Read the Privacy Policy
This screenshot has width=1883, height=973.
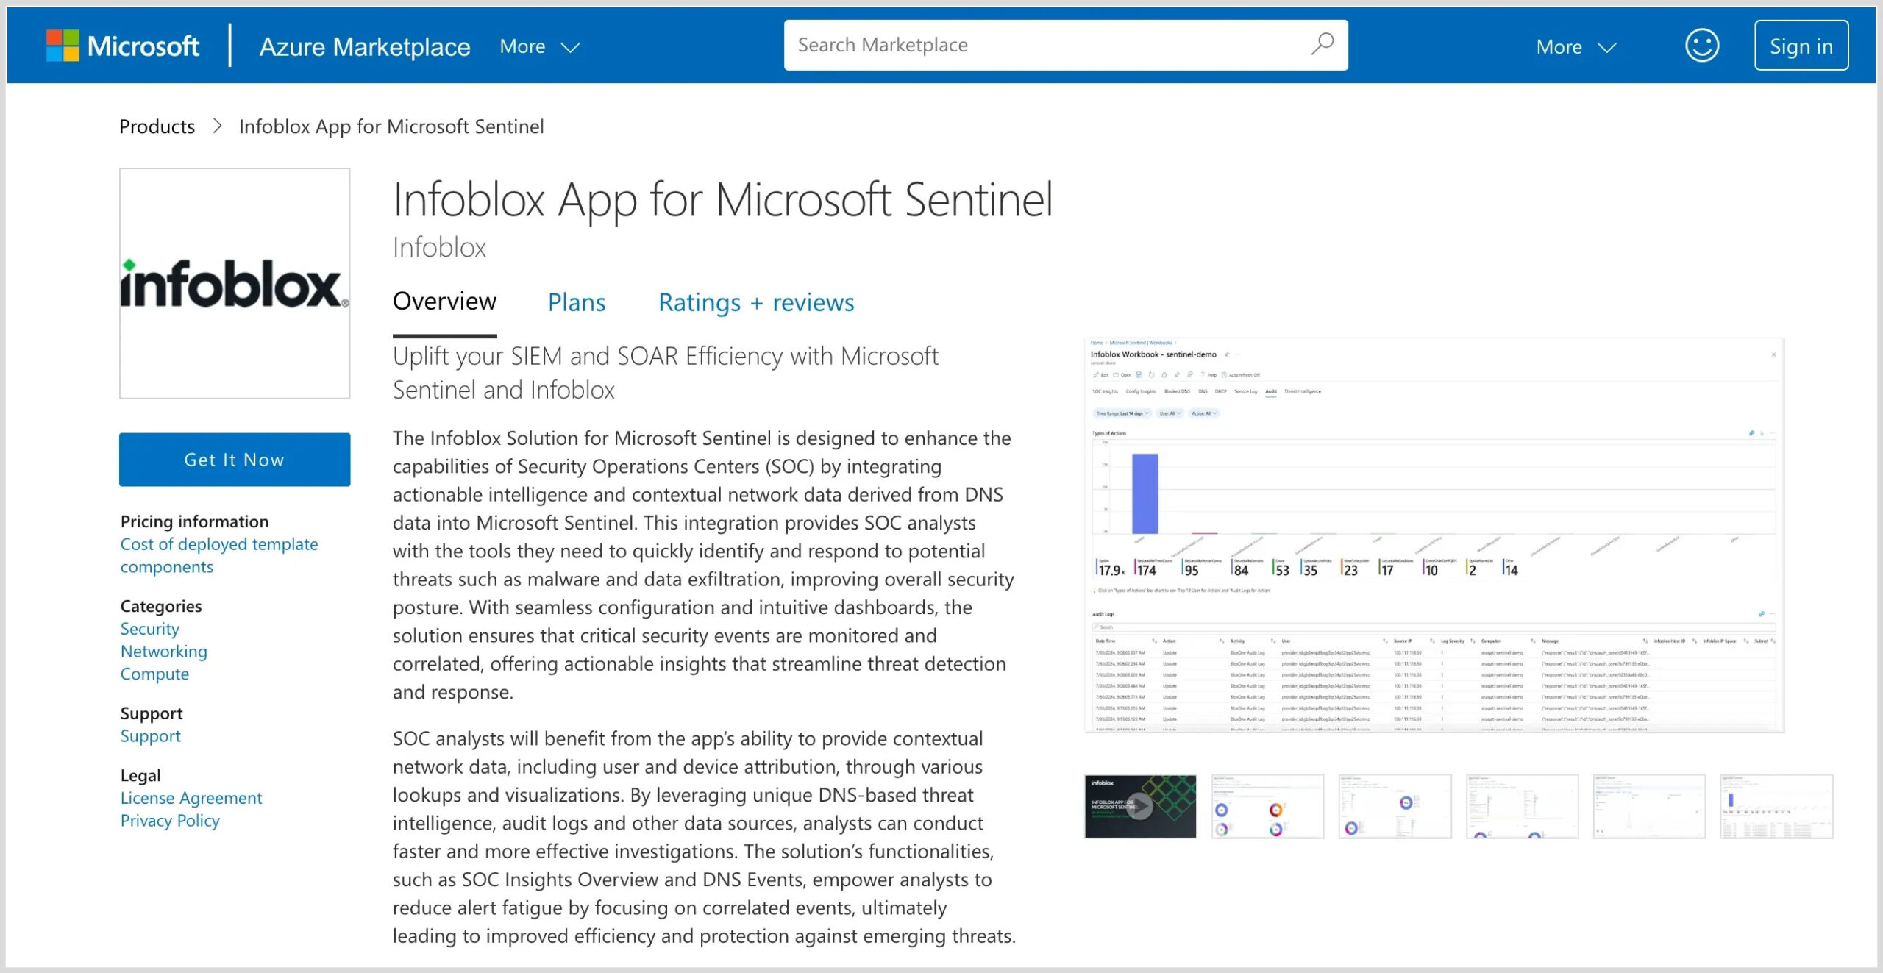[170, 820]
